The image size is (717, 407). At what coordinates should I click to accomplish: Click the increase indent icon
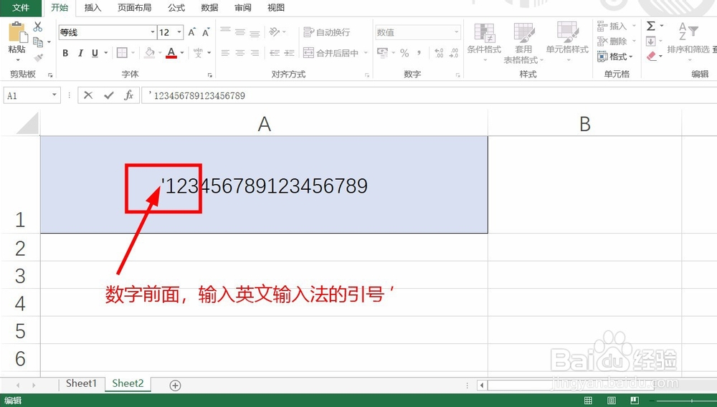click(x=289, y=53)
